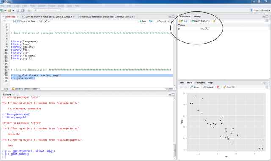
Task: Collapse code section at line 17
Action: coord(8,70)
